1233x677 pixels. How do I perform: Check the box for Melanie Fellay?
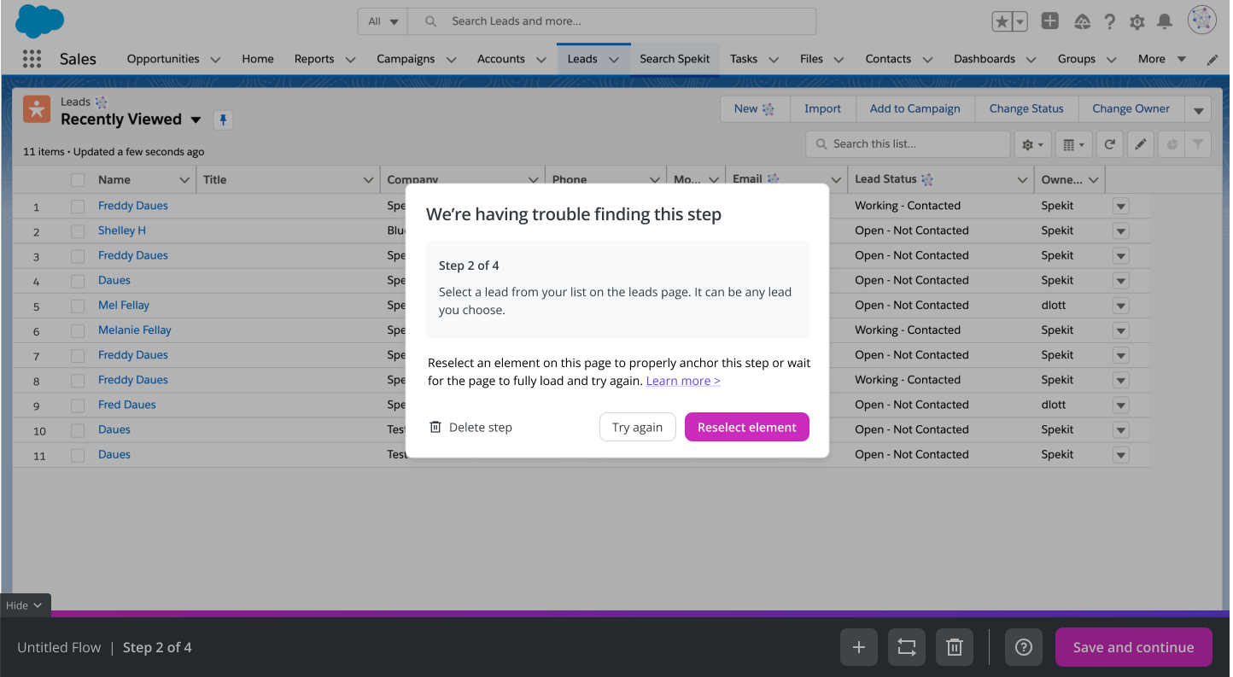click(x=78, y=330)
